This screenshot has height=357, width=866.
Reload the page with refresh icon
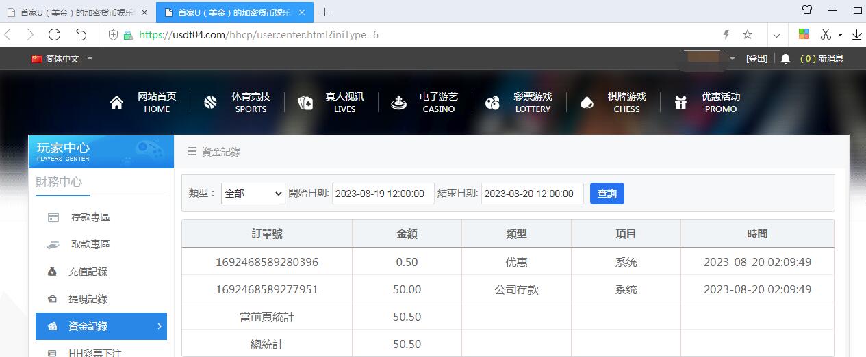pyautogui.click(x=55, y=35)
